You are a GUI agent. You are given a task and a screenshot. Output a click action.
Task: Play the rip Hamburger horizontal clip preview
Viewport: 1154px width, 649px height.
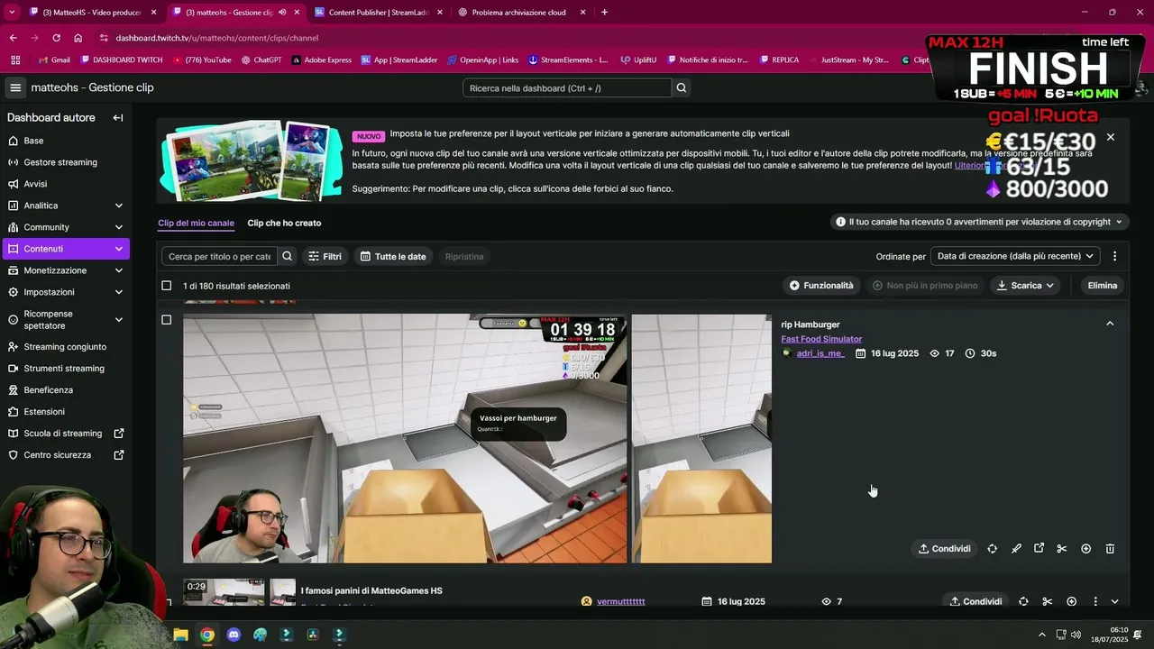[x=405, y=438]
